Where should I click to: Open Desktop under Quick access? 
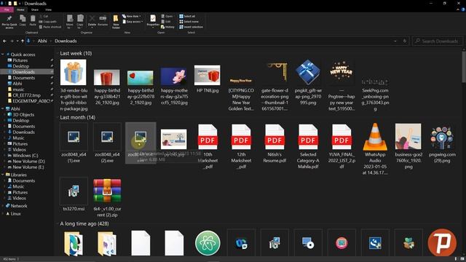coord(21,66)
